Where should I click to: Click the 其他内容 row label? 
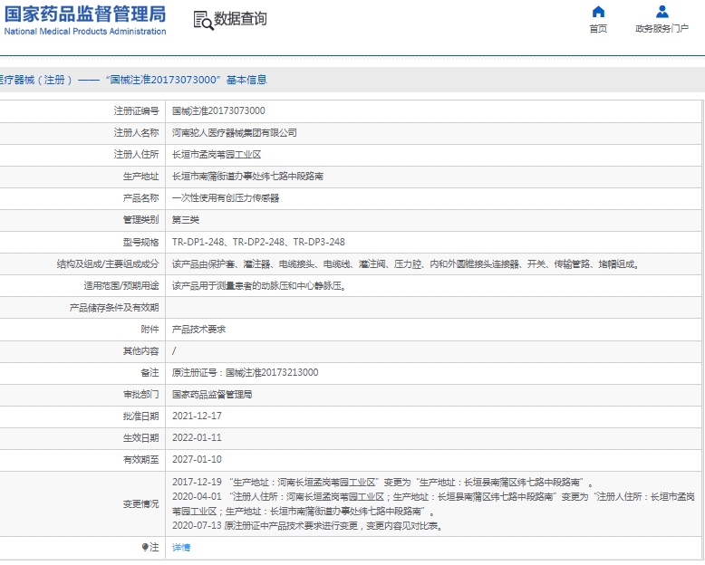pos(140,351)
